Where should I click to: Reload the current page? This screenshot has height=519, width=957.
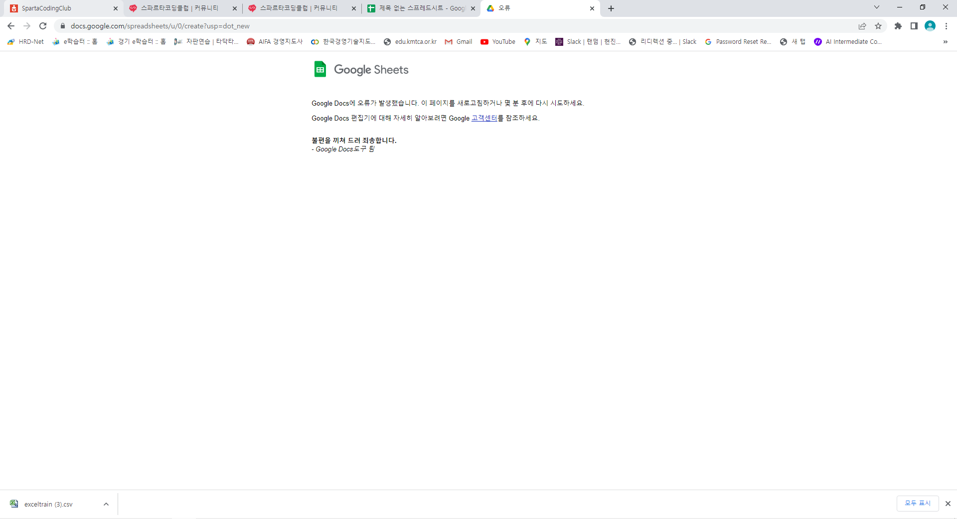[43, 26]
